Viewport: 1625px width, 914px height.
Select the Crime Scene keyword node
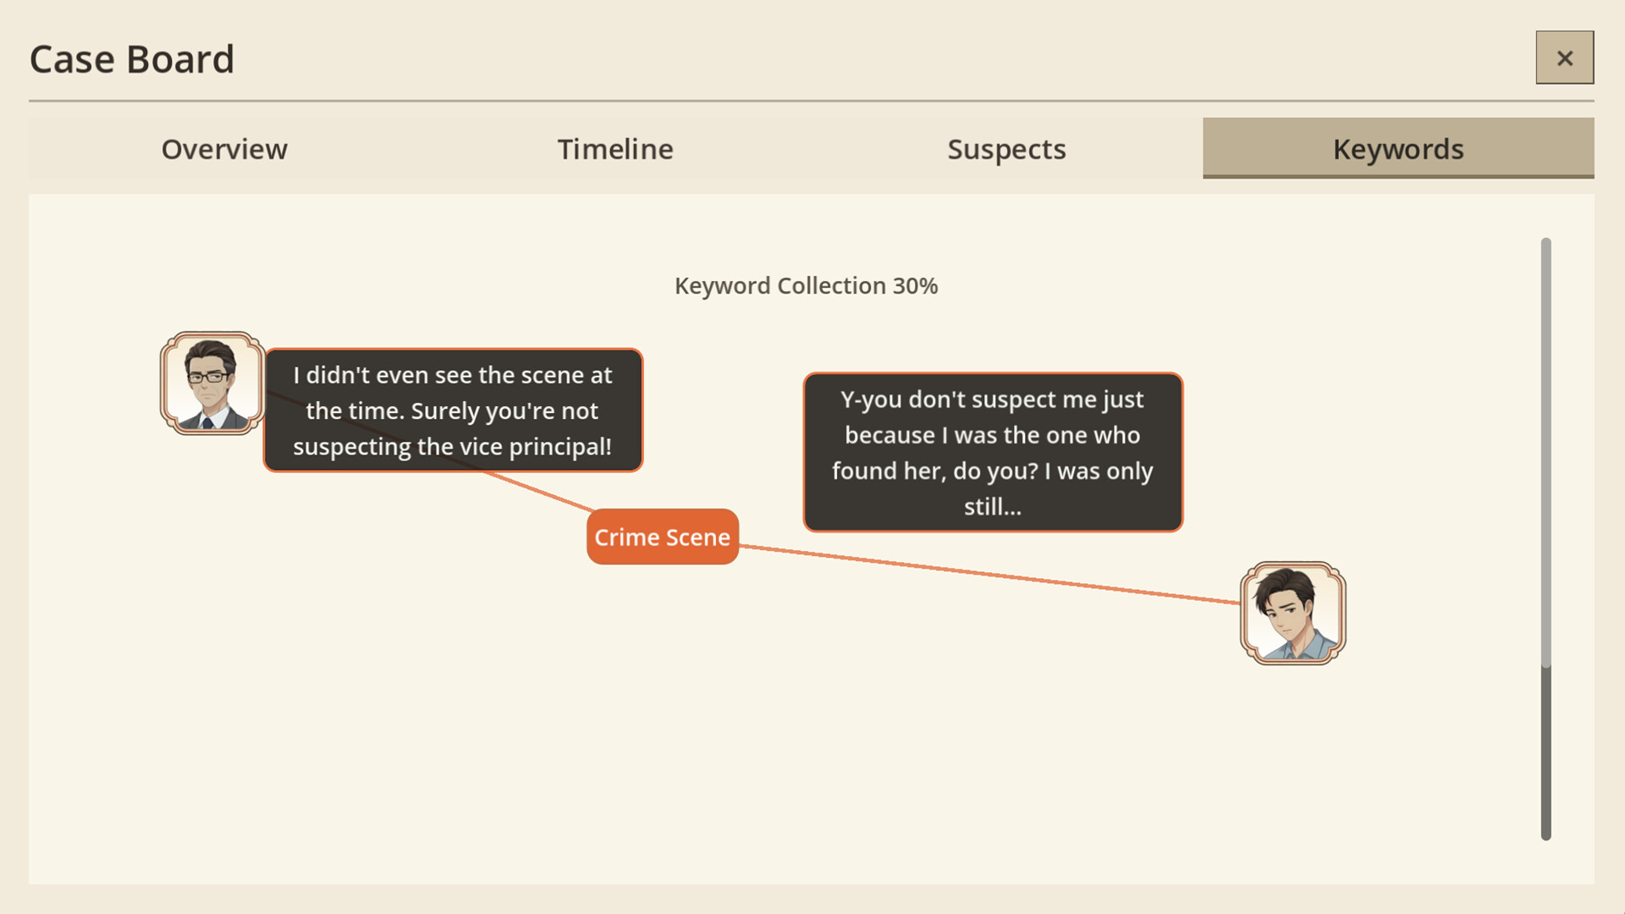tap(662, 537)
